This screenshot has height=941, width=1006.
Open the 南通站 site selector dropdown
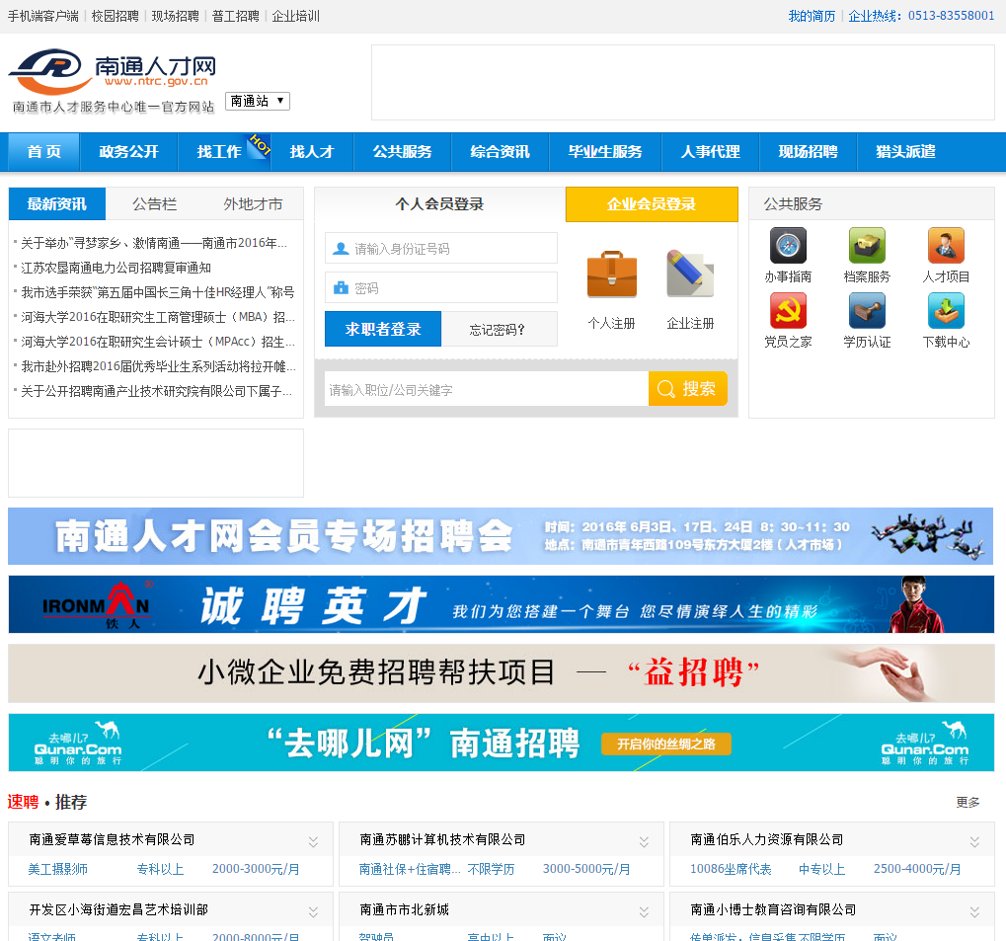coord(258,102)
